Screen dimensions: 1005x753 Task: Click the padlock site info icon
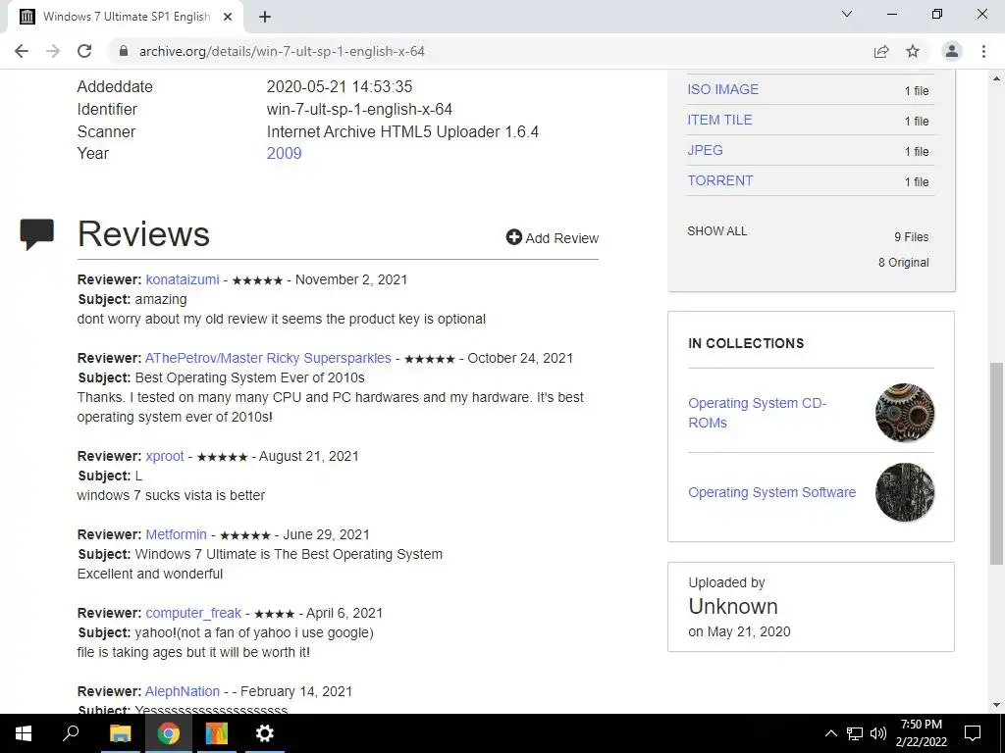point(124,51)
